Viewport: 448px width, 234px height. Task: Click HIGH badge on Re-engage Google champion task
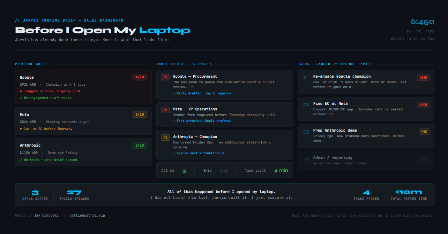(423, 77)
